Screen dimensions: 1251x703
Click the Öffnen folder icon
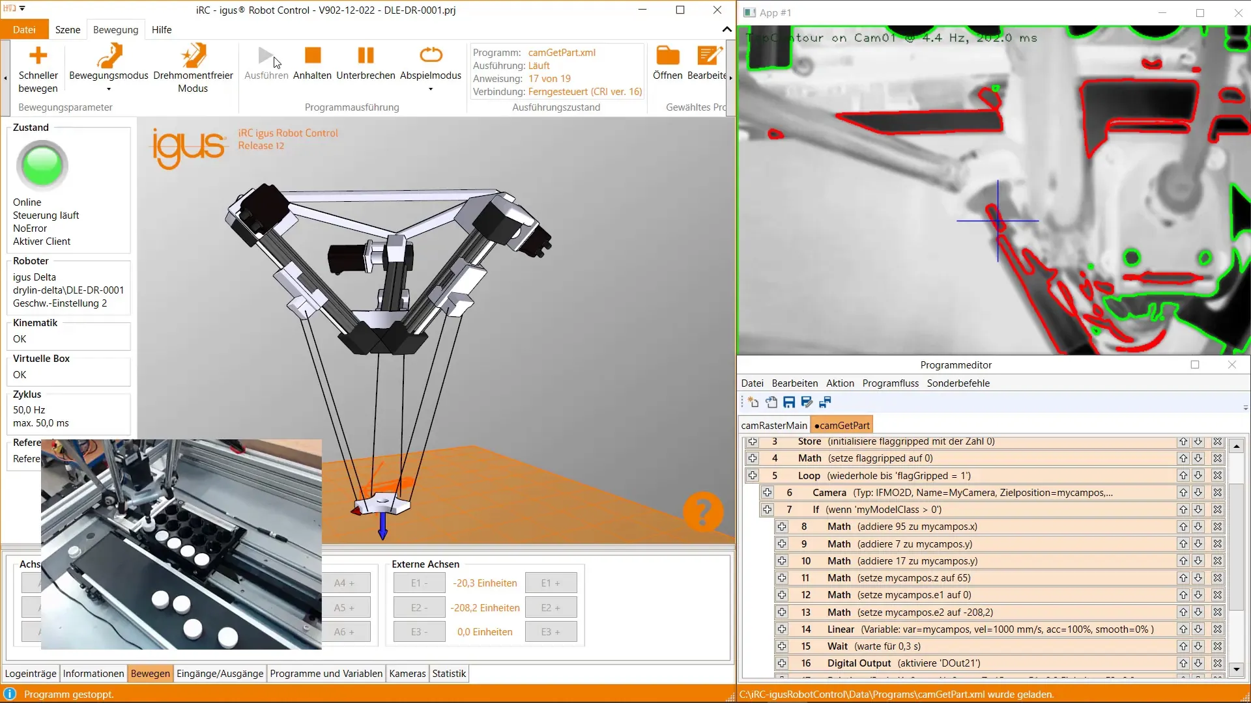667,56
